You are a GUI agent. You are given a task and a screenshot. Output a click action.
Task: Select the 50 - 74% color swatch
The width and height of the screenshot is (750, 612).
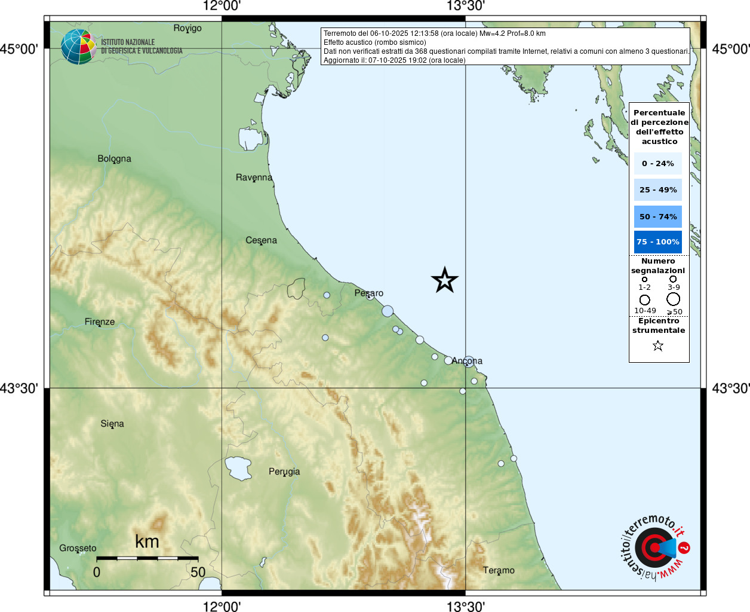(x=658, y=216)
